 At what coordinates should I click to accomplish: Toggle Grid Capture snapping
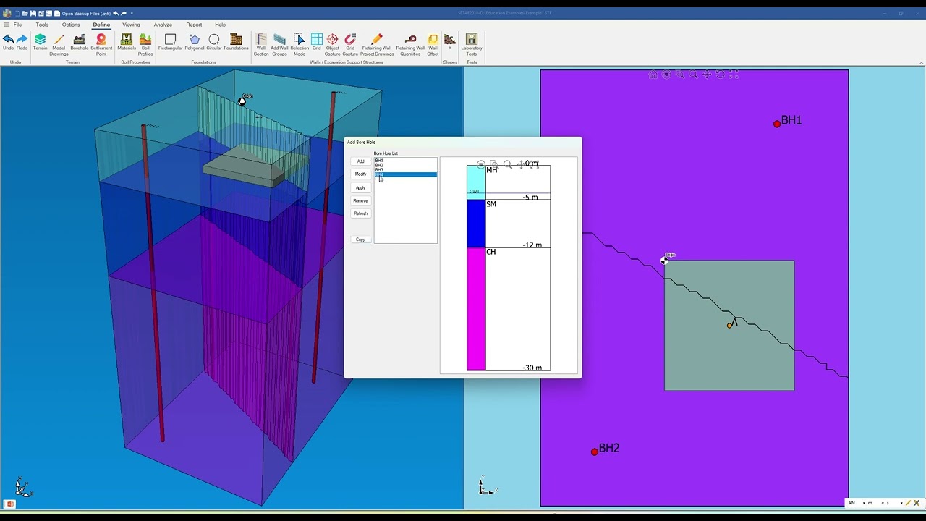350,45
